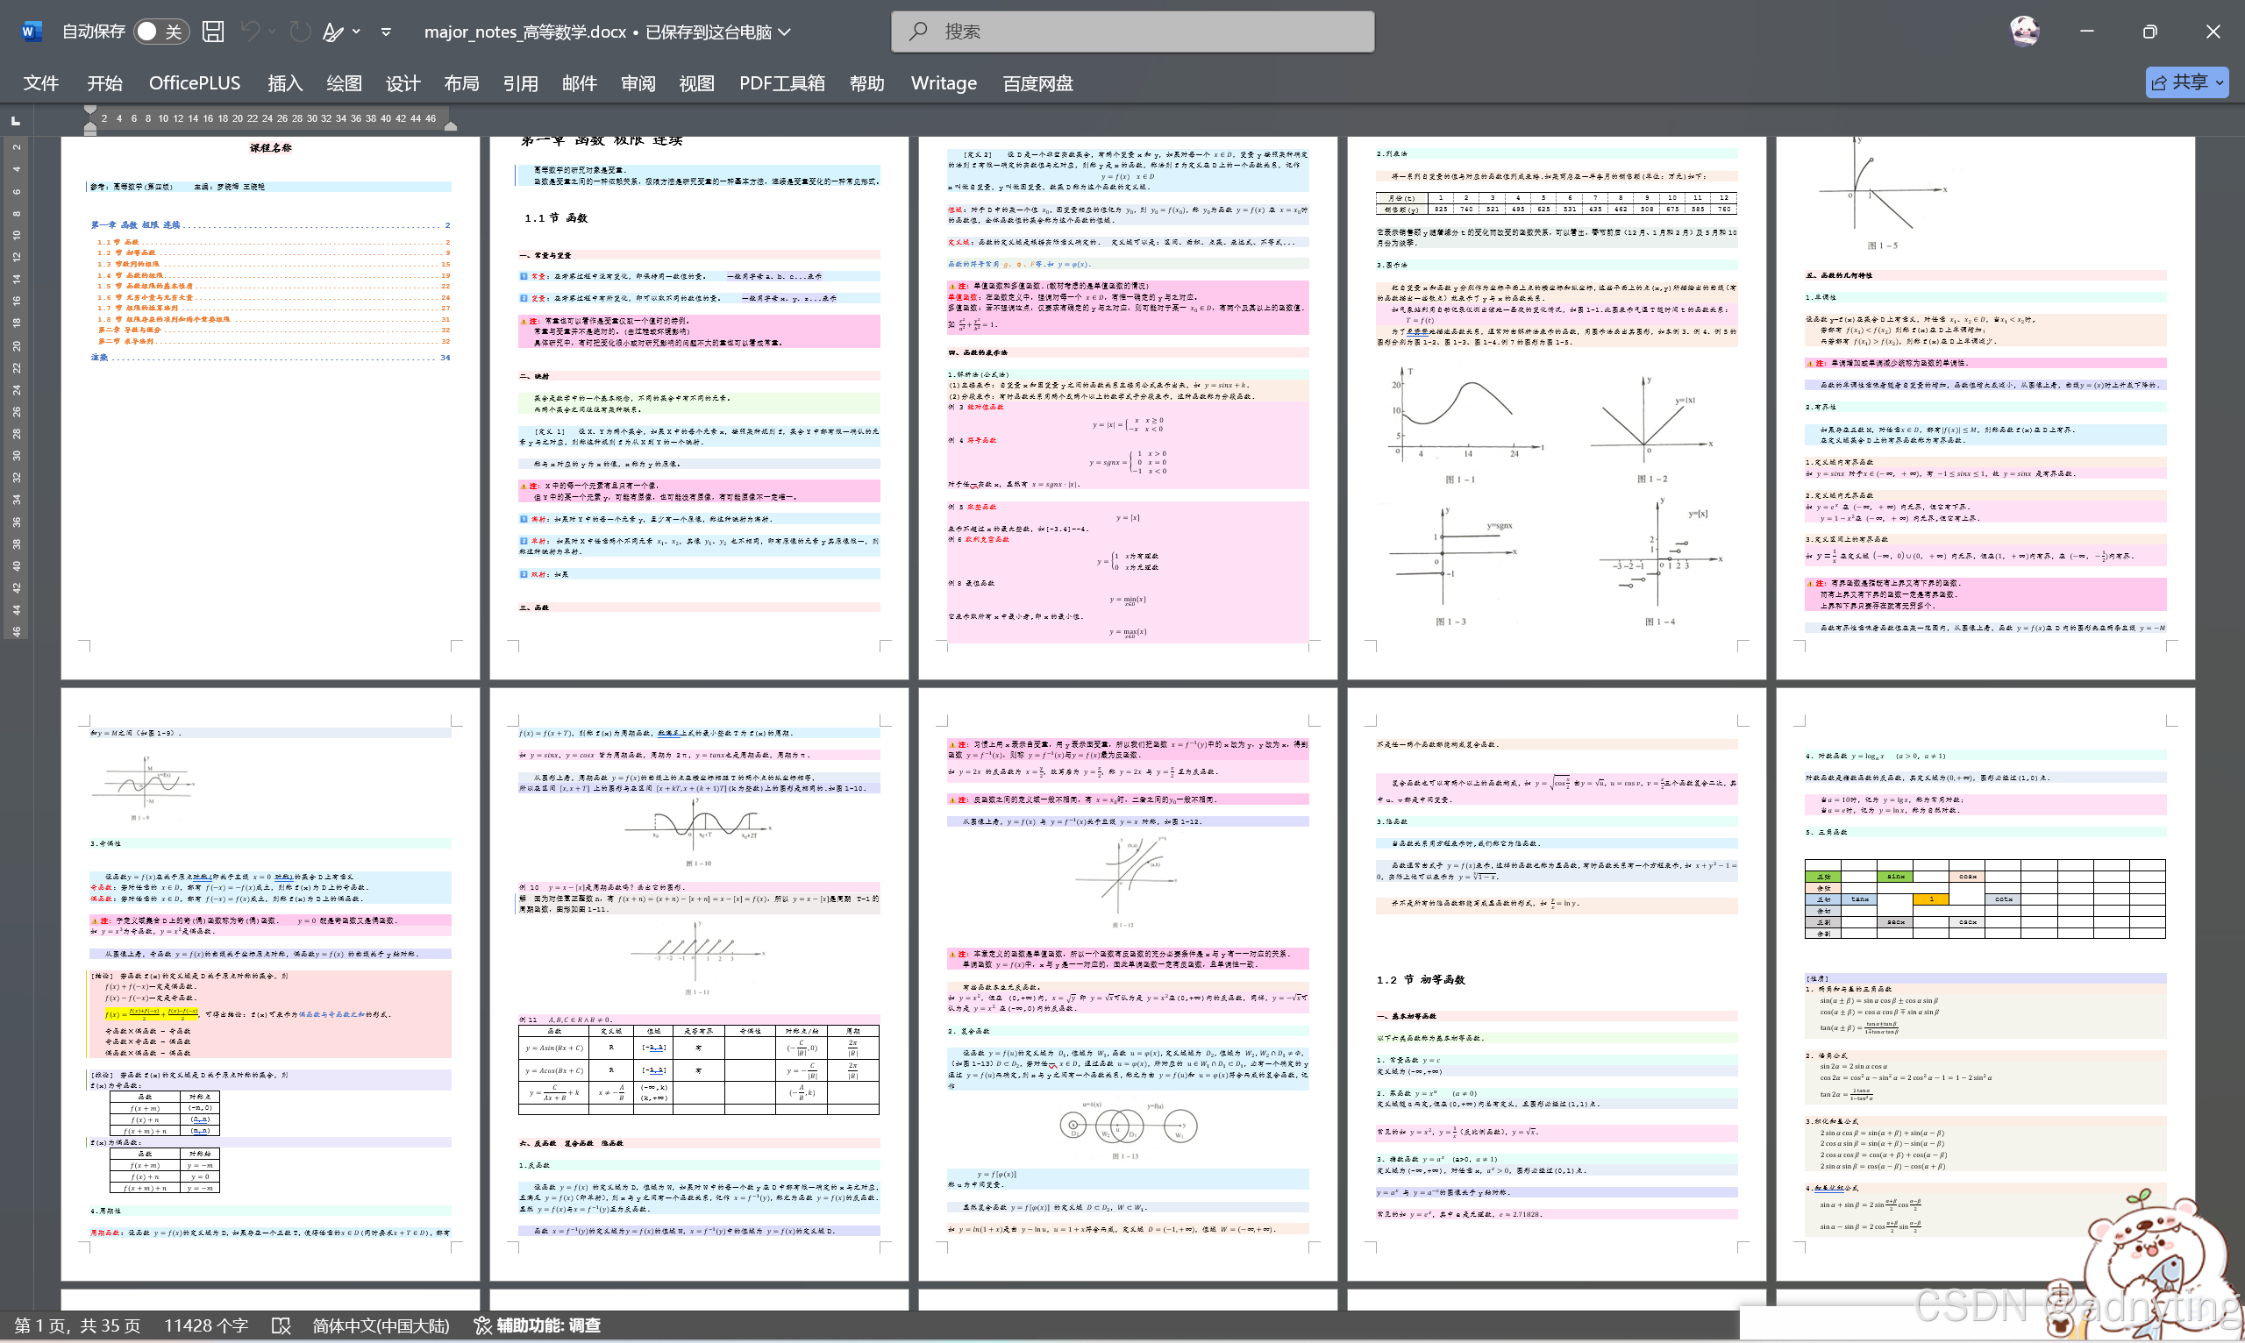Click the Save icon in title bar
The width and height of the screenshot is (2245, 1343).
pos(213,32)
